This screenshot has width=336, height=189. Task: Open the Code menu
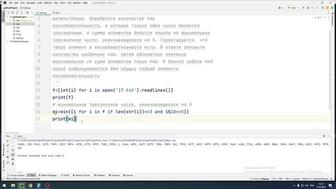[x=40, y=3]
